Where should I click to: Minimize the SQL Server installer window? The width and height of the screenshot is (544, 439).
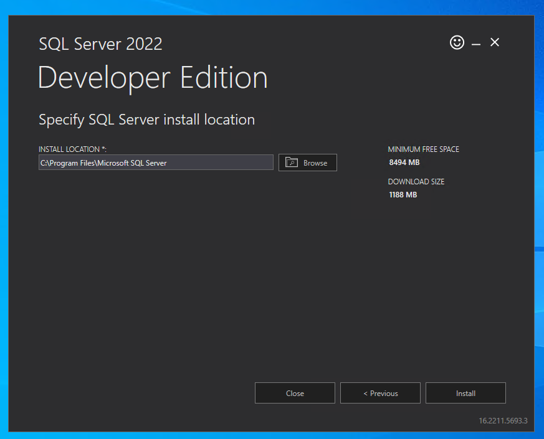476,43
